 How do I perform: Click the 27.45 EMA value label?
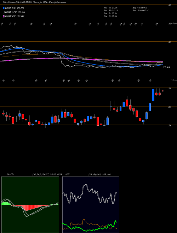coord(167,67)
